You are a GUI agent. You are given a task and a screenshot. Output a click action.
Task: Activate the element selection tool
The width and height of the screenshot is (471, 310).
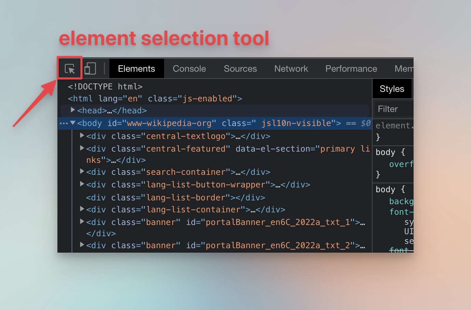(69, 68)
